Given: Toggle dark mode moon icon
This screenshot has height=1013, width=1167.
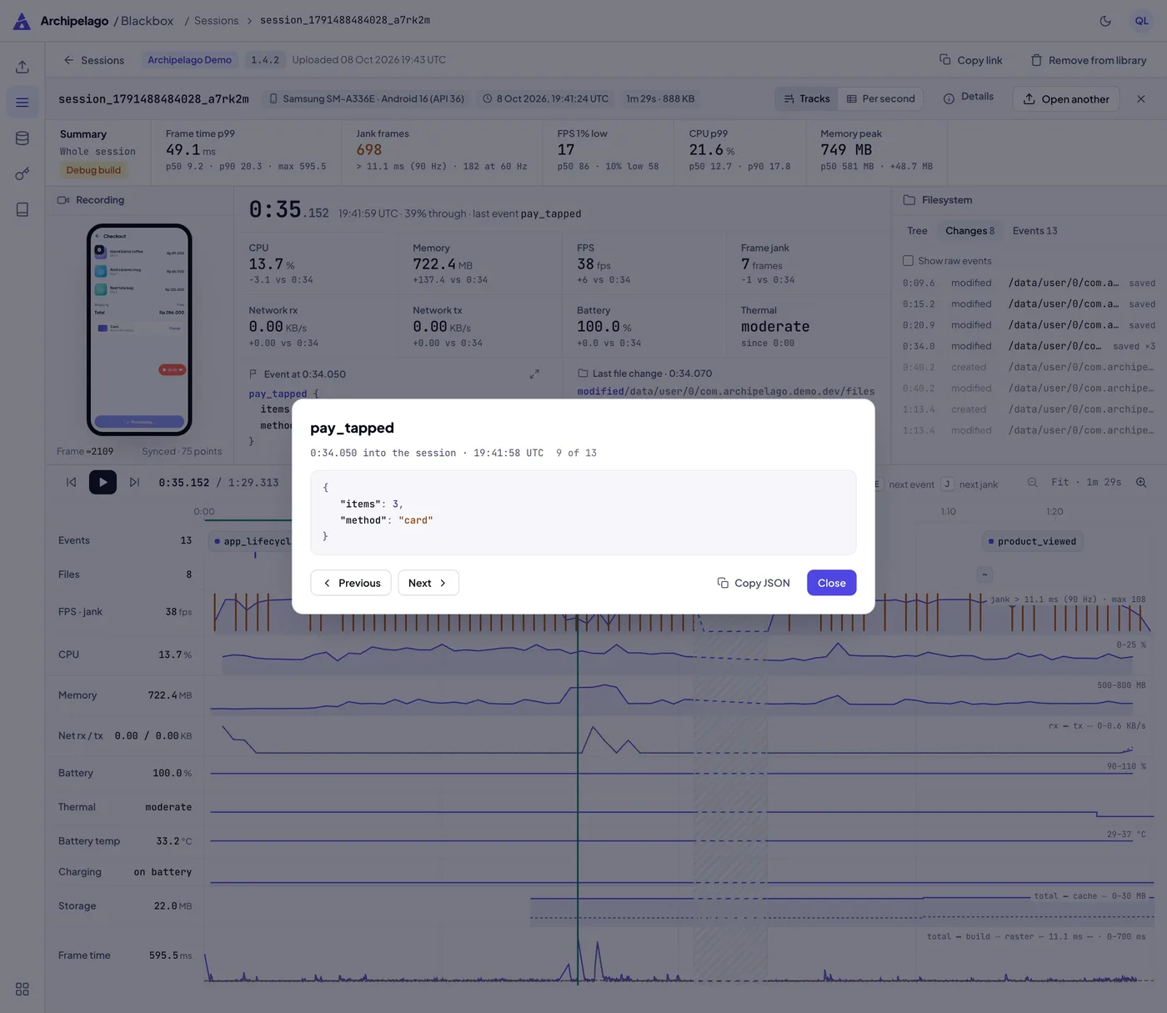Looking at the screenshot, I should tap(1105, 21).
